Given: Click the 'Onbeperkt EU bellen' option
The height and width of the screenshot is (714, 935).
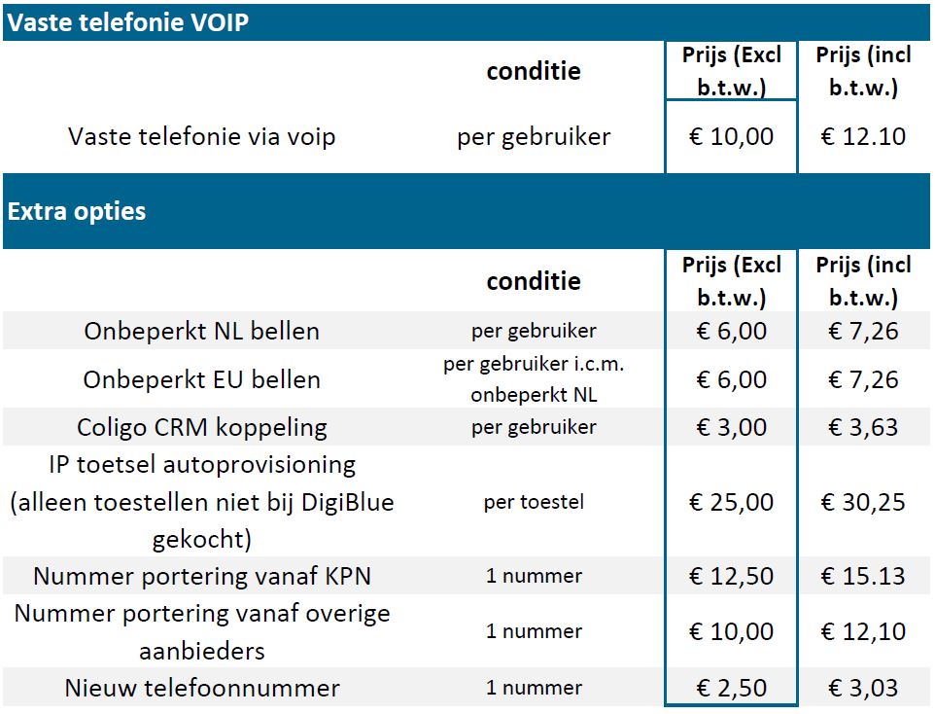Looking at the screenshot, I should (201, 379).
